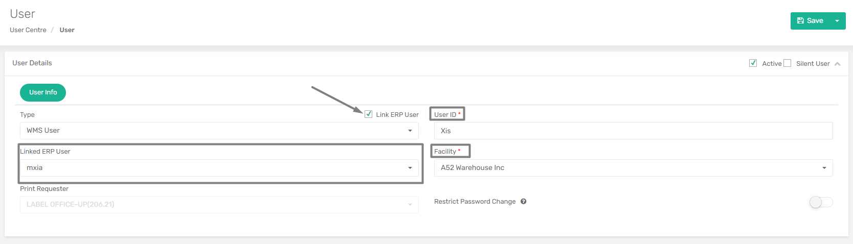Click the Print Requester disabled dropdown

219,205
